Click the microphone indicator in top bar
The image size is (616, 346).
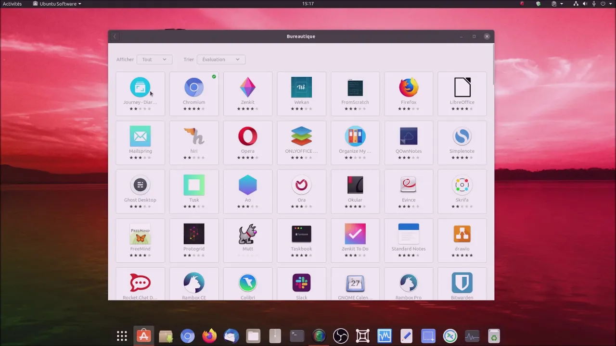point(594,4)
